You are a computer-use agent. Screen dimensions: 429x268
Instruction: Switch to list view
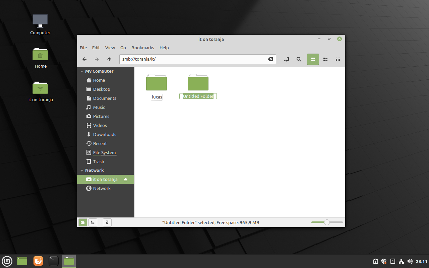[x=325, y=59]
